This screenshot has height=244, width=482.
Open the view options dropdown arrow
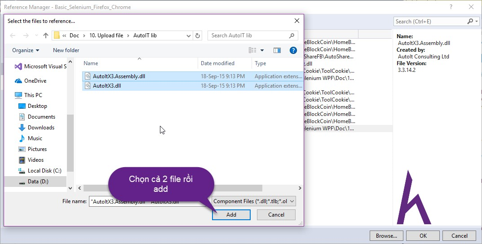click(x=262, y=50)
